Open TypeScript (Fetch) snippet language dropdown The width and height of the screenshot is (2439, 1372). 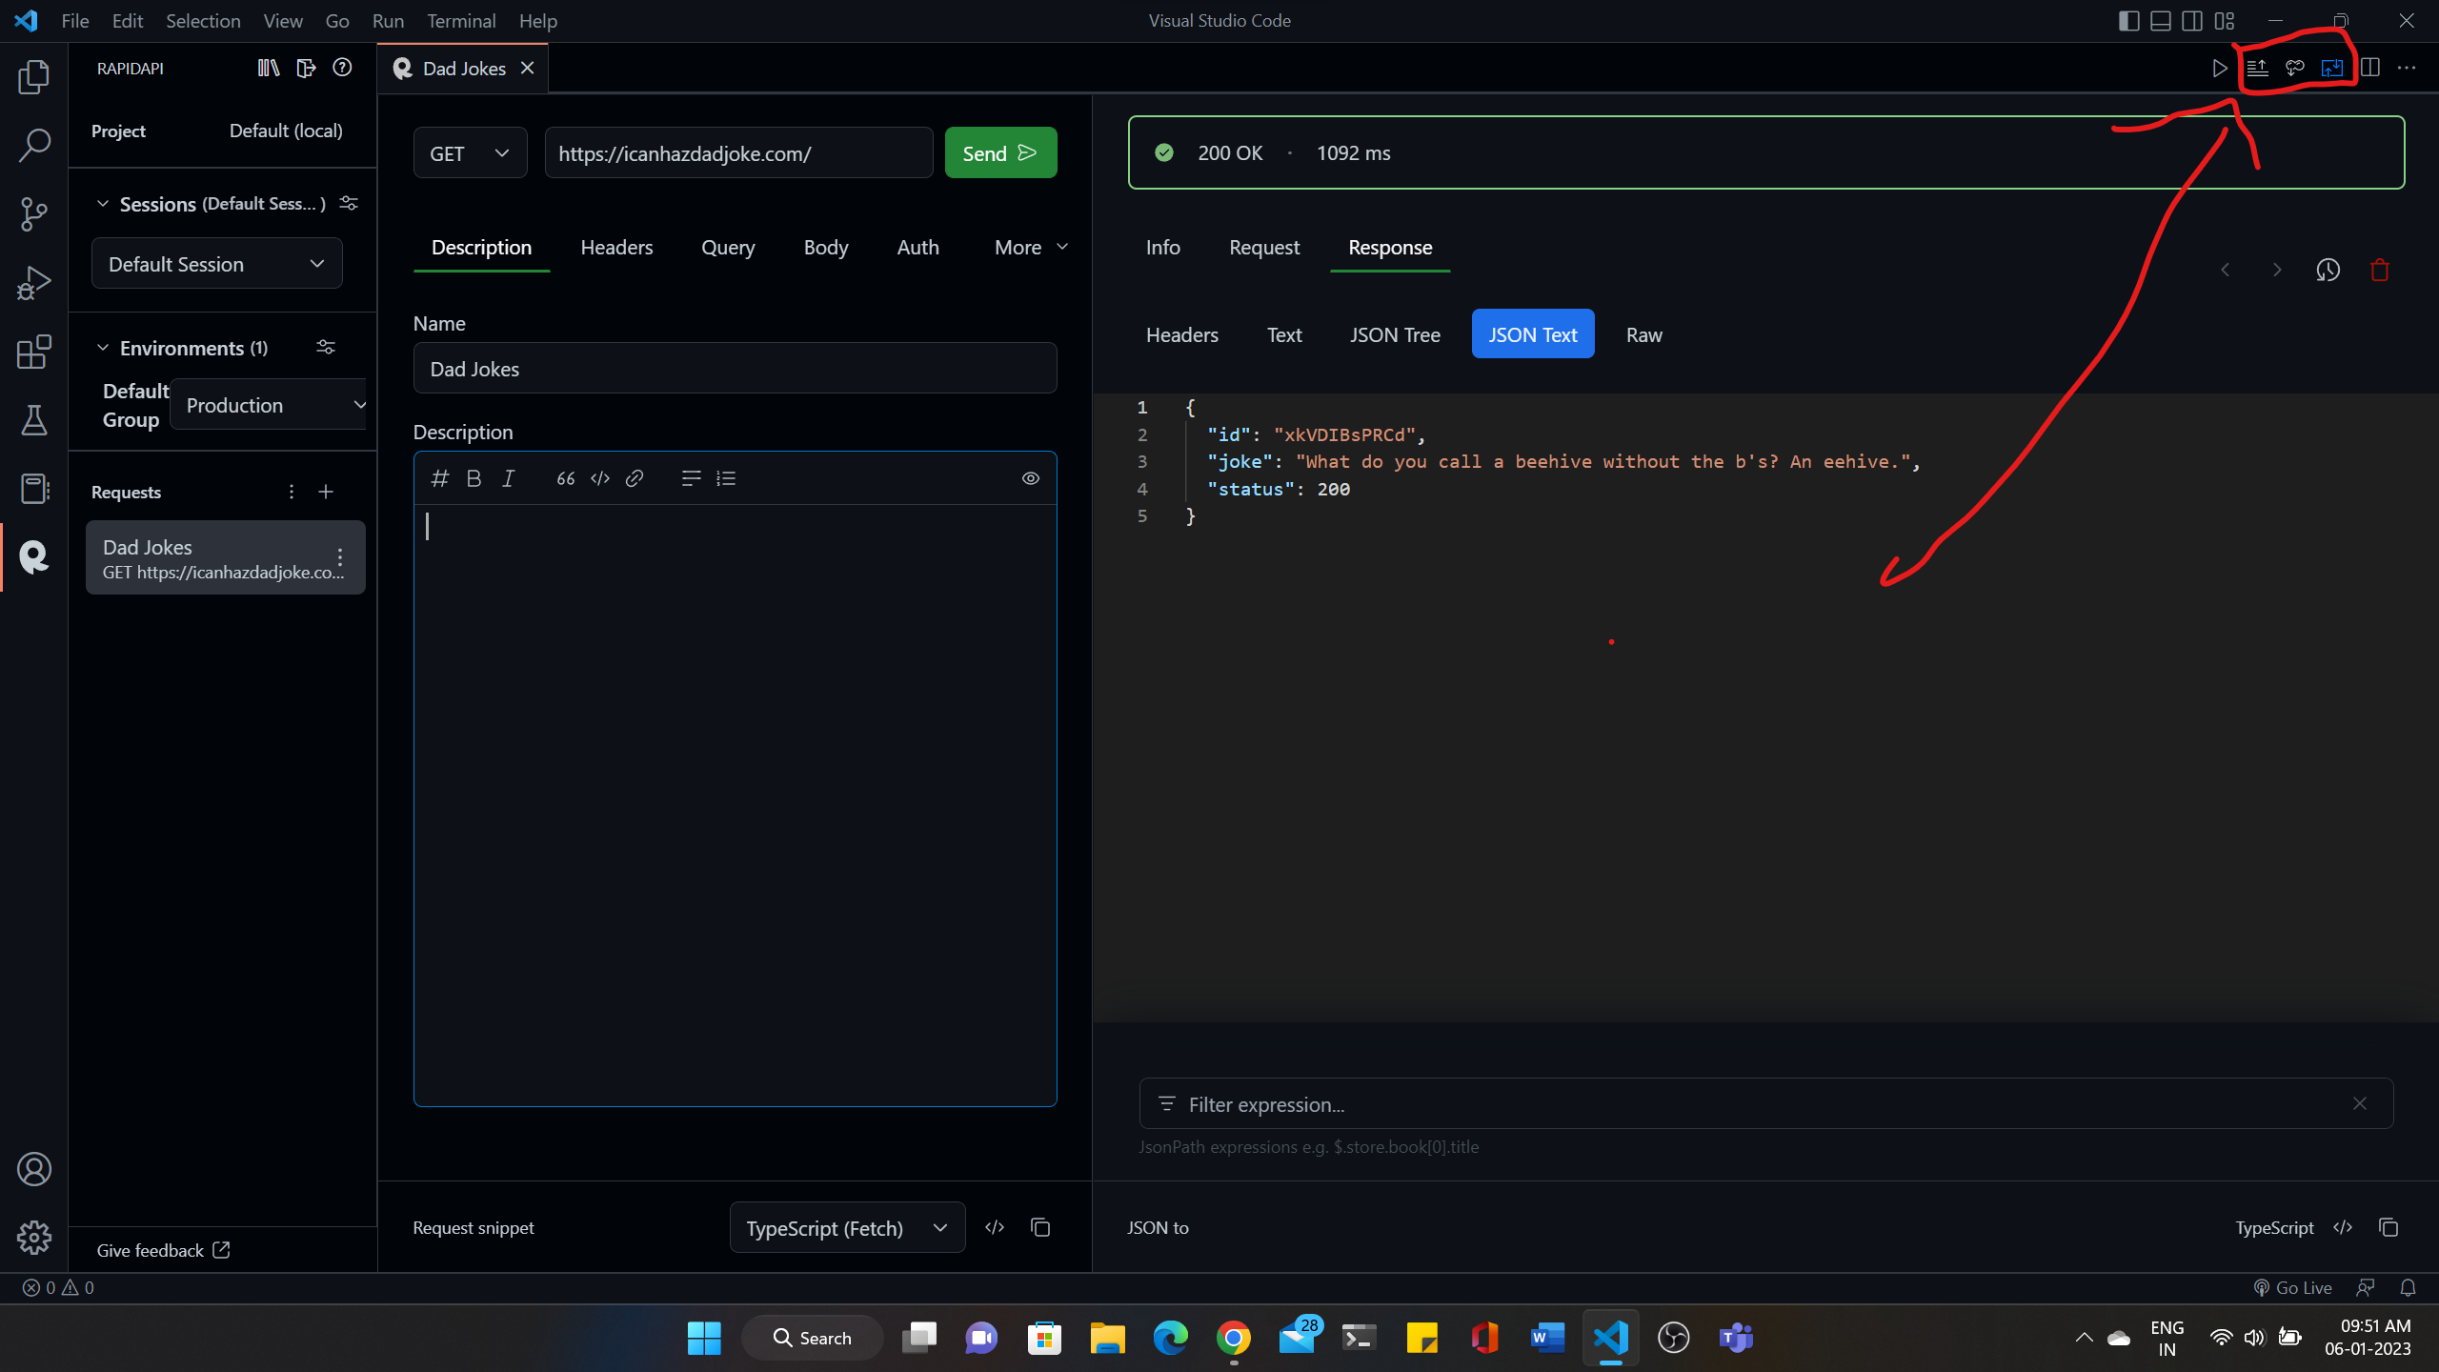pyautogui.click(x=846, y=1228)
